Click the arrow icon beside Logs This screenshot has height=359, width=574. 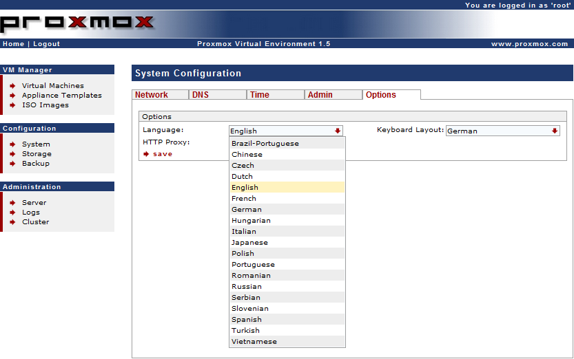tap(12, 213)
